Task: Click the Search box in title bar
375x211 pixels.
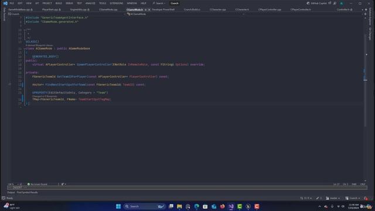Action: (159, 4)
